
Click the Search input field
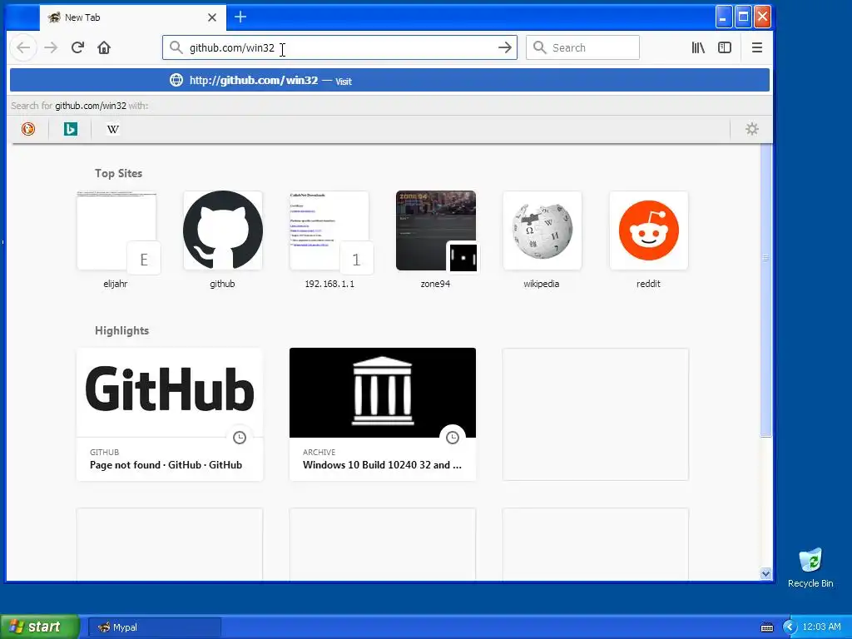(x=582, y=47)
